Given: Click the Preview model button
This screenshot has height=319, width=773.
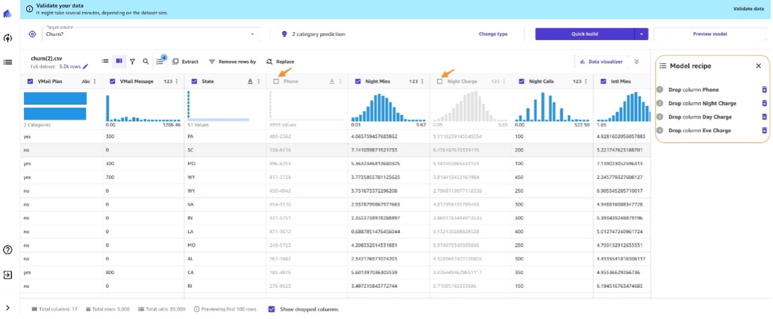Looking at the screenshot, I should tap(710, 34).
